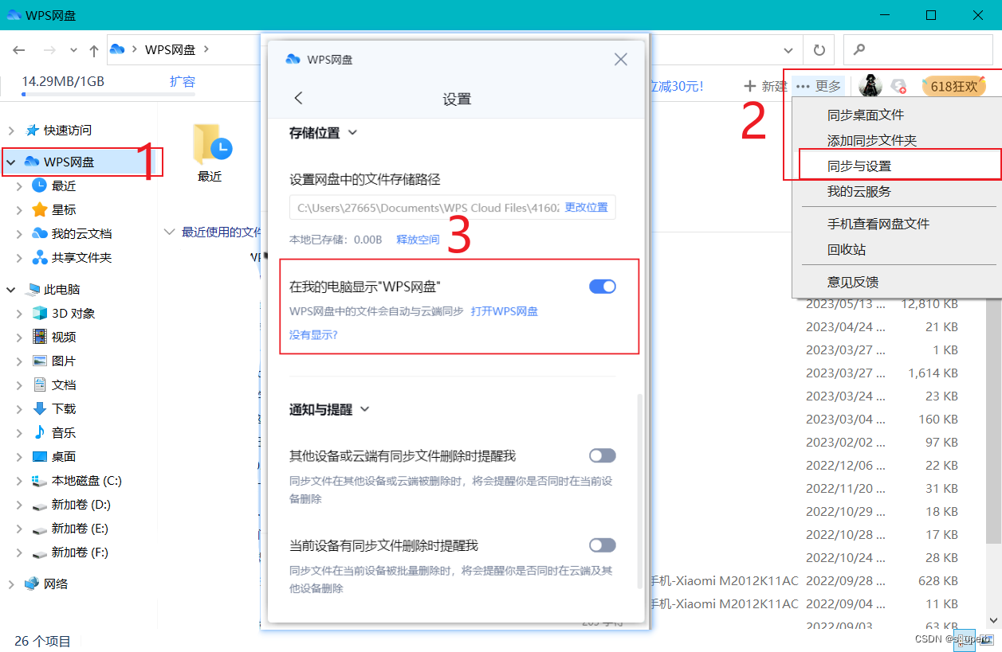Select 同步与设置 in the menu
This screenshot has width=1002, height=652.
click(859, 166)
